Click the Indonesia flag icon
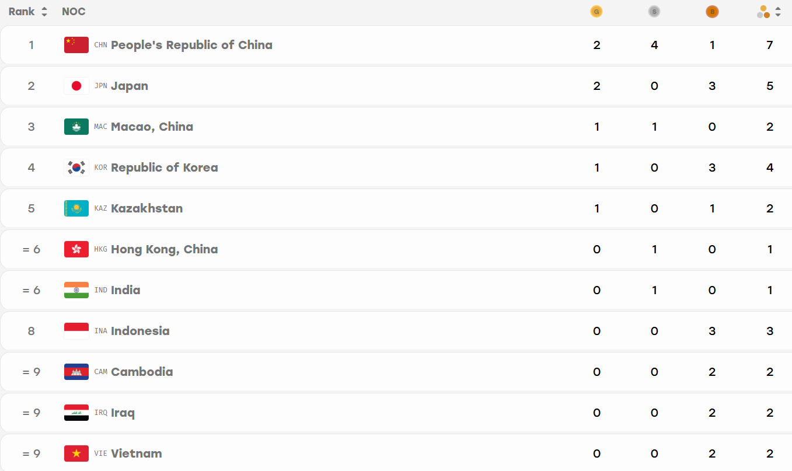792x471 pixels. pyautogui.click(x=76, y=331)
